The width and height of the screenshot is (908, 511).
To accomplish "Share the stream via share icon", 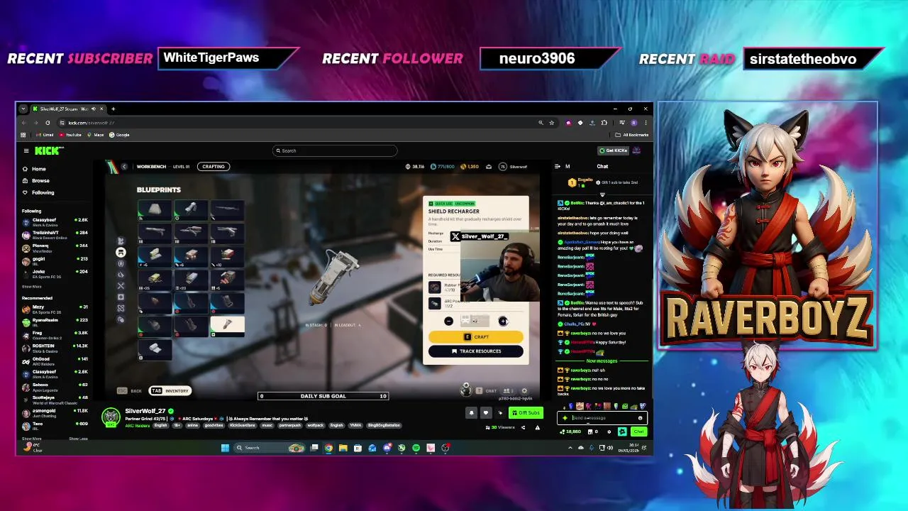I will 524,427.
